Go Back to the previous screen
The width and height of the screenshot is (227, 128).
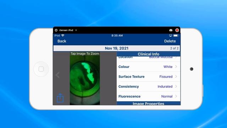tap(62, 41)
